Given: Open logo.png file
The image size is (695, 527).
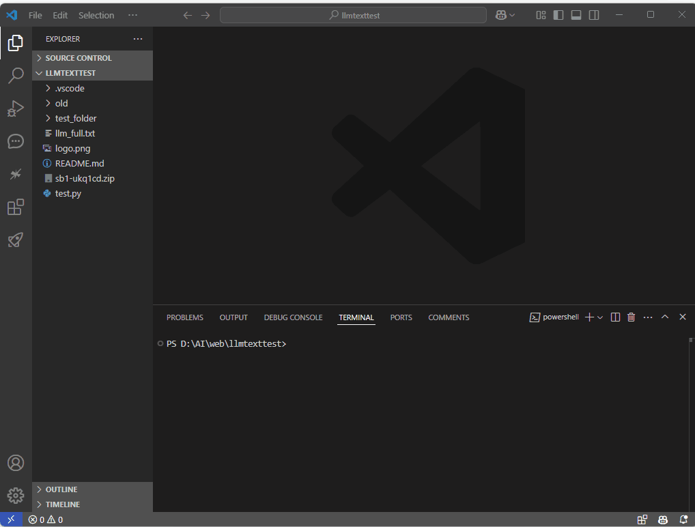Looking at the screenshot, I should click(x=92, y=149).
